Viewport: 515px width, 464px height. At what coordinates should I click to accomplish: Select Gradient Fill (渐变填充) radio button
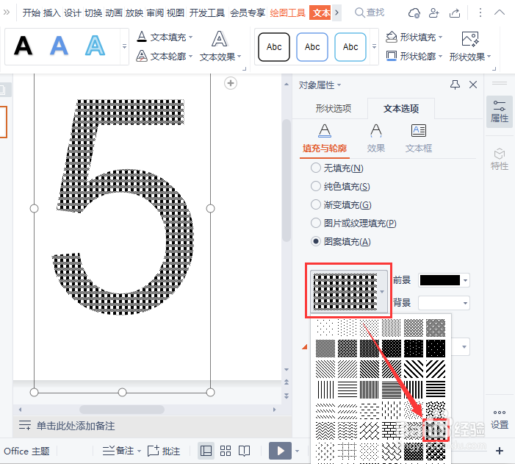click(315, 205)
